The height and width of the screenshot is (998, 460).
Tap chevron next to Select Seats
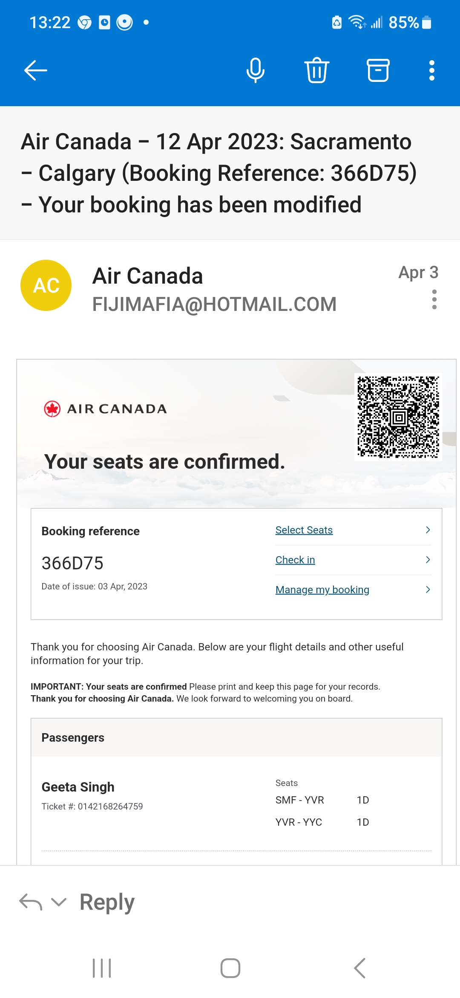428,530
